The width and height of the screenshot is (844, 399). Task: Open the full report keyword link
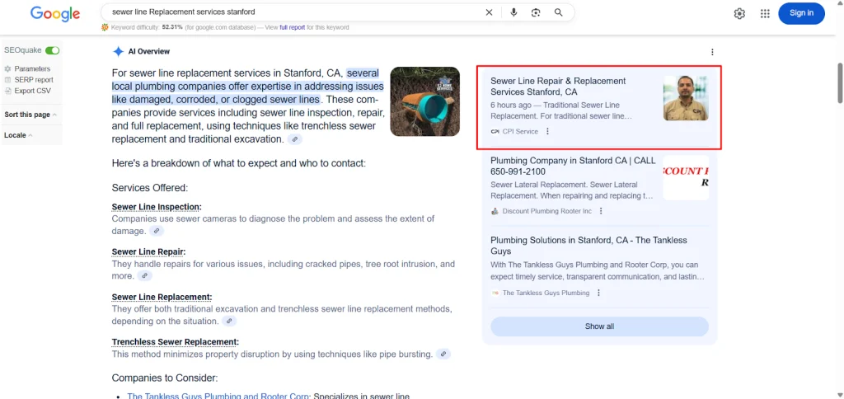click(292, 27)
